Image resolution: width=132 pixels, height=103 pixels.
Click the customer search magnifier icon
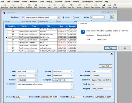coord(23,17)
